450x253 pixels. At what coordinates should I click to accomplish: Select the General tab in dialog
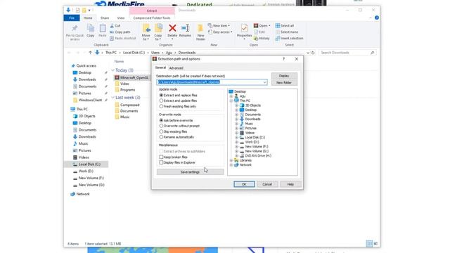(x=160, y=67)
